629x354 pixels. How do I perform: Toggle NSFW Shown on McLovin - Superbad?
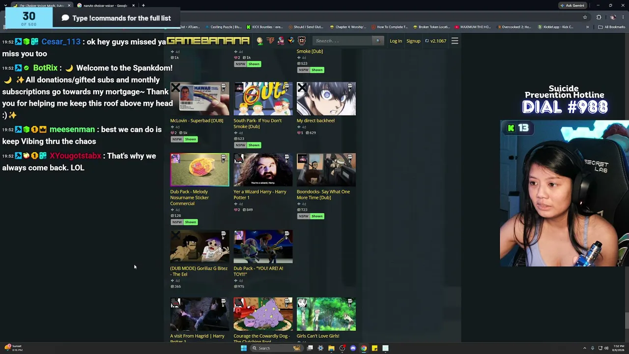(184, 139)
